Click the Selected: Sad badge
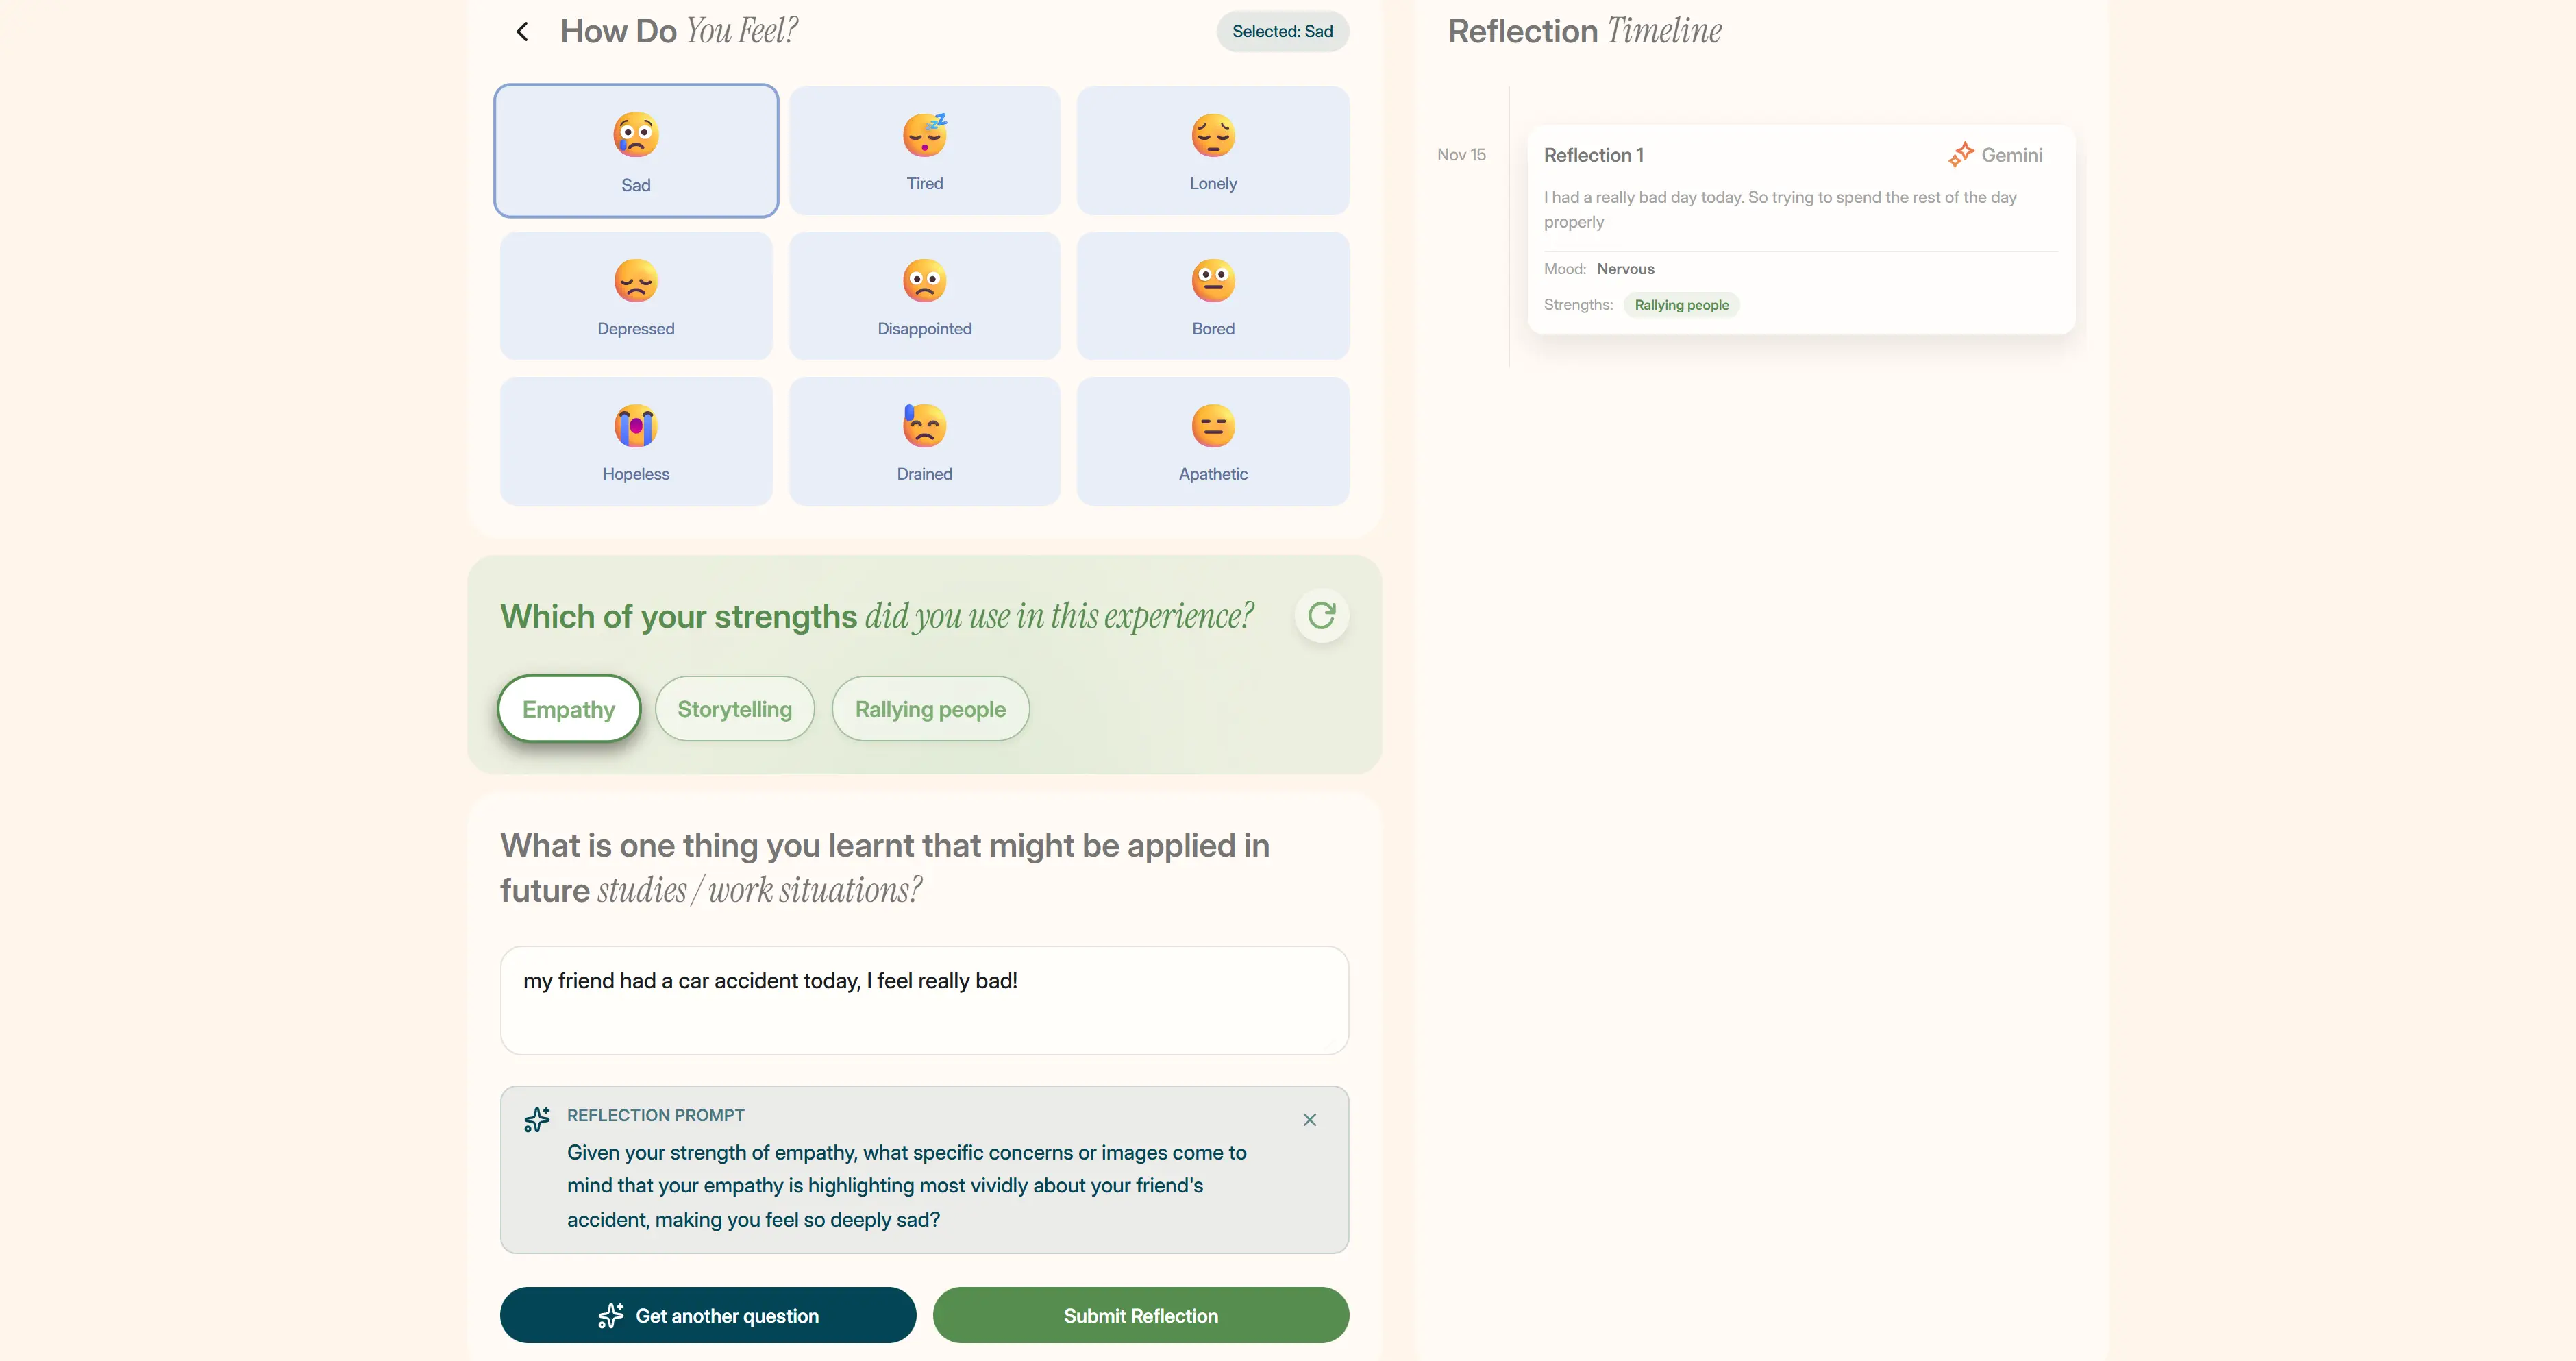This screenshot has width=2576, height=1361. point(1282,31)
